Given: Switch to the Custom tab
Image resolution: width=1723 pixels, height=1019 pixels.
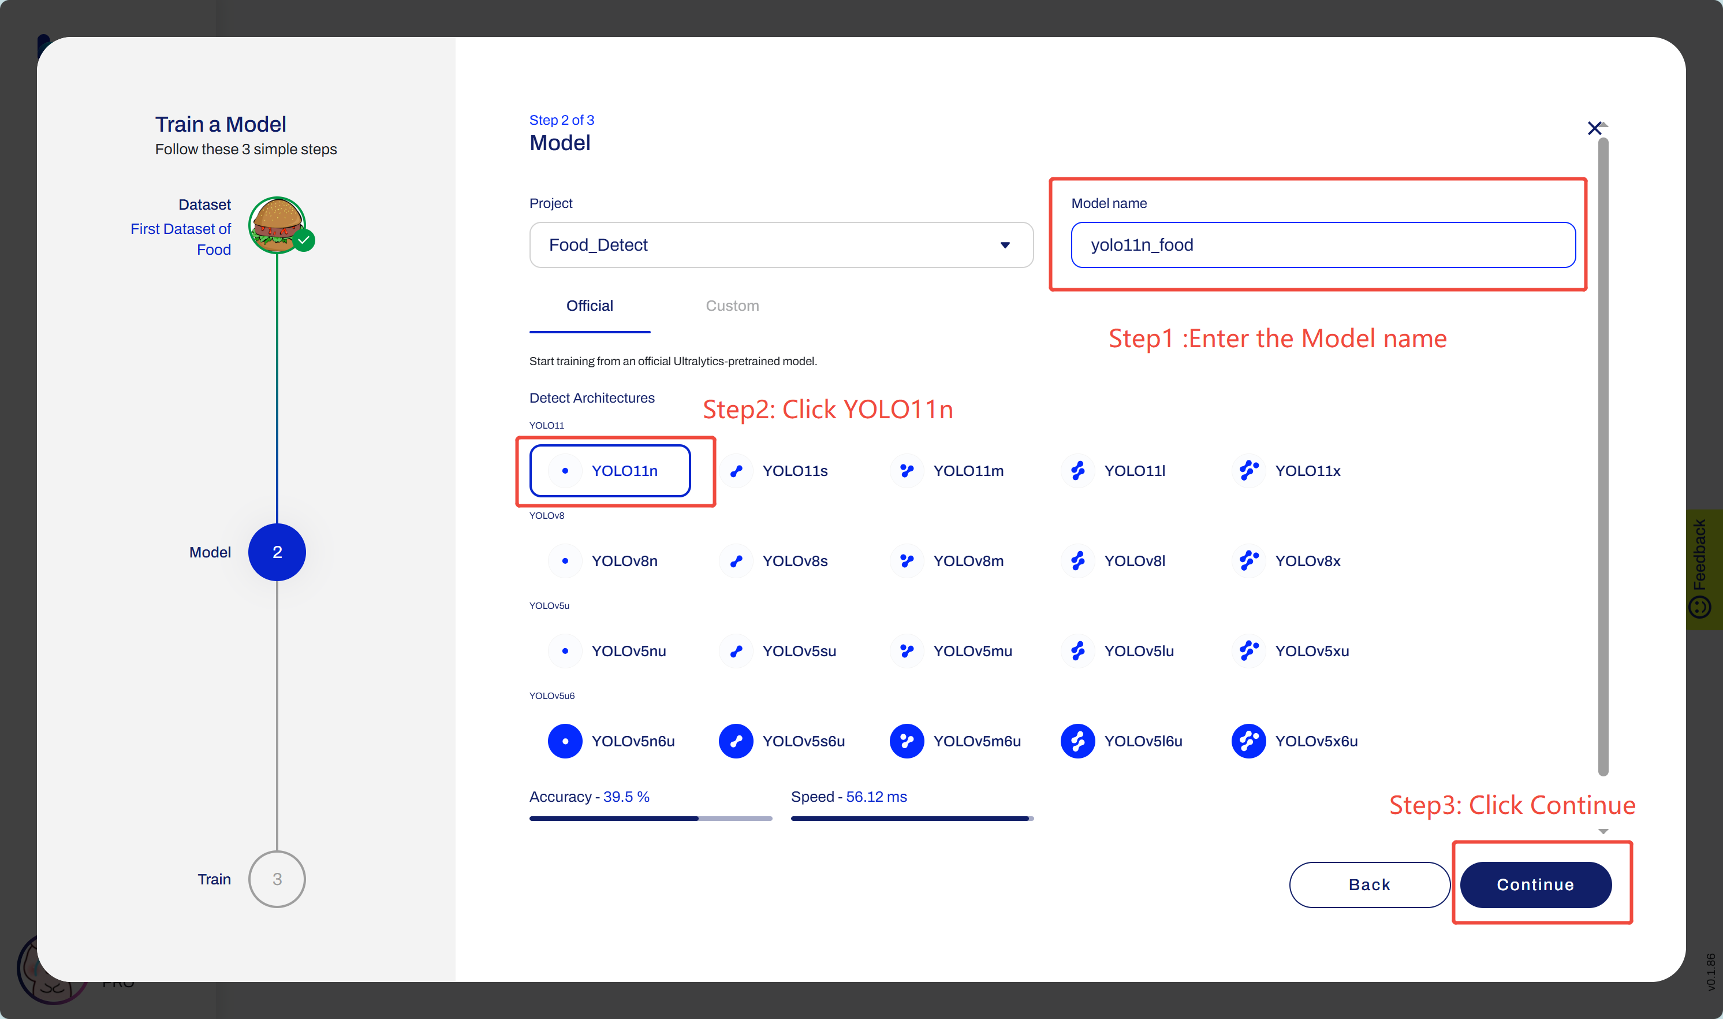Looking at the screenshot, I should (x=732, y=306).
